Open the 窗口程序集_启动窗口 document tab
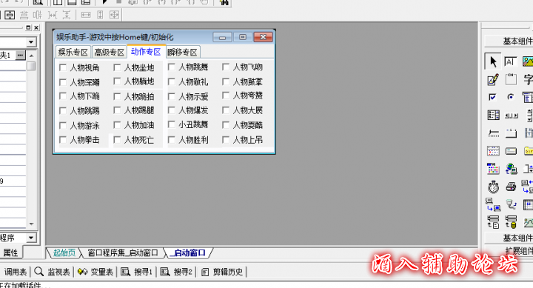This screenshot has width=533, height=288. [x=123, y=253]
